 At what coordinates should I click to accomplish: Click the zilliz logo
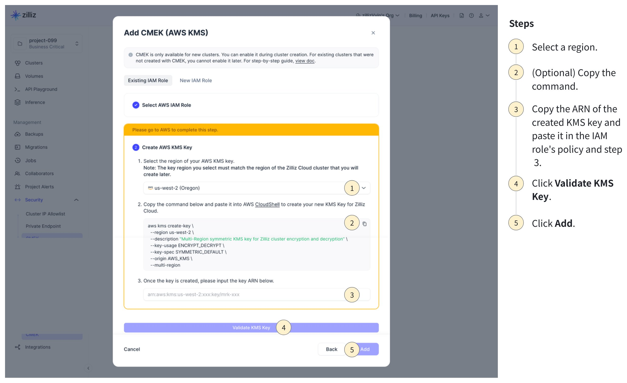[23, 15]
